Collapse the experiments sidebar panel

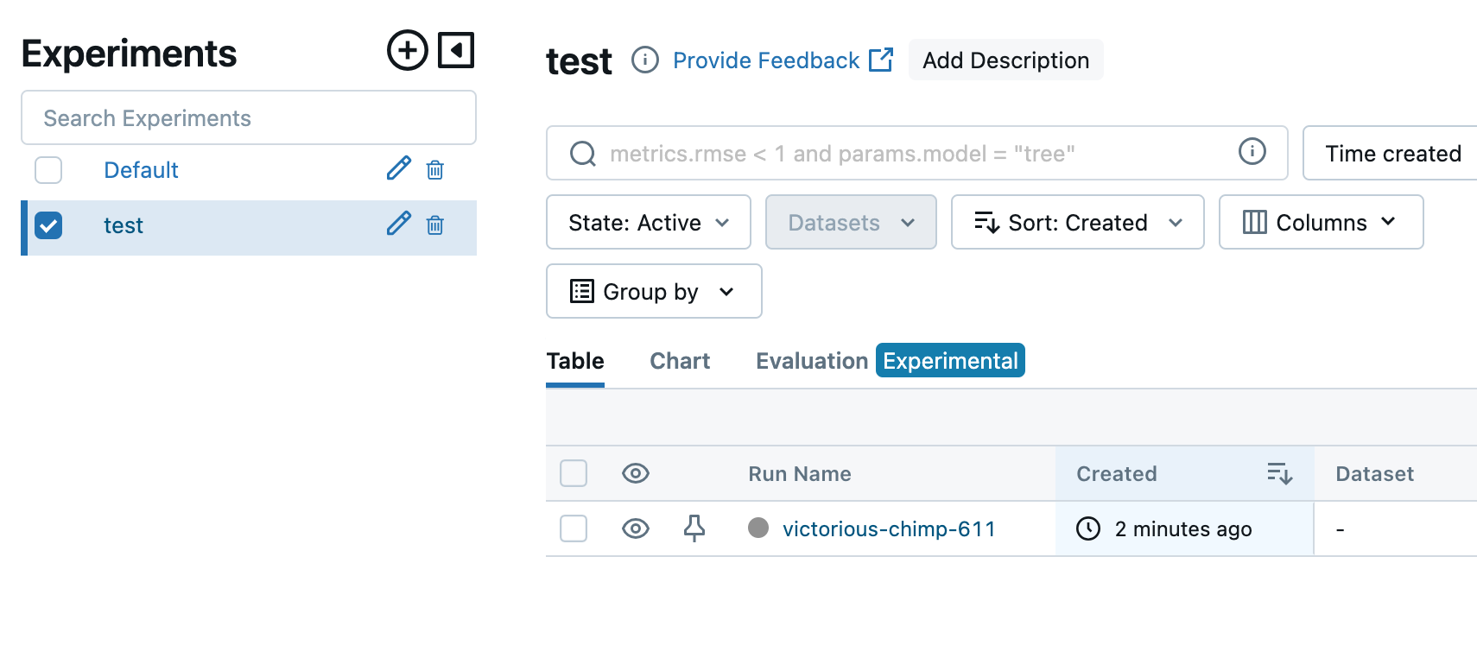(x=456, y=50)
